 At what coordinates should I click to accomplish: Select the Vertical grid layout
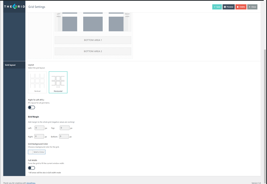(37, 82)
